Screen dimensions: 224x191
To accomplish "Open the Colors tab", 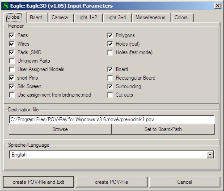I will tap(181, 17).
